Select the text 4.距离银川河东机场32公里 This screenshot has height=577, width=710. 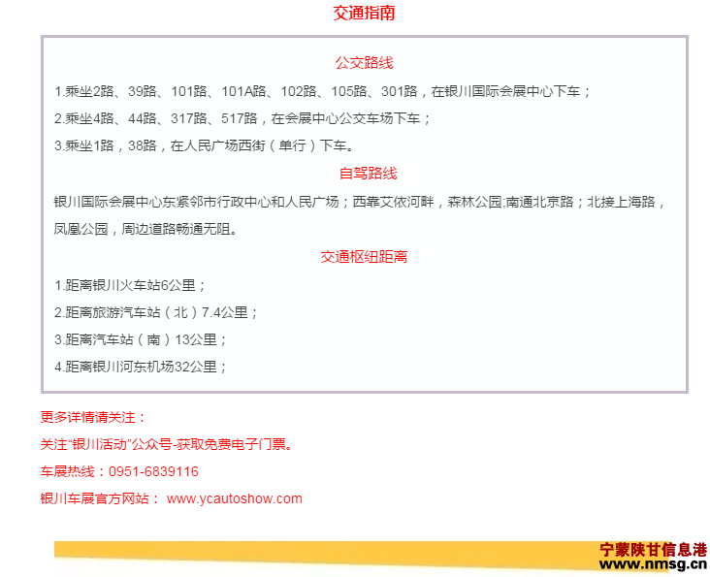[141, 367]
